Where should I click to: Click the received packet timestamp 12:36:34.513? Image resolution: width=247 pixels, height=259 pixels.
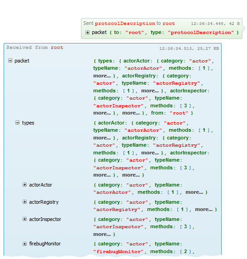pyautogui.click(x=176, y=48)
